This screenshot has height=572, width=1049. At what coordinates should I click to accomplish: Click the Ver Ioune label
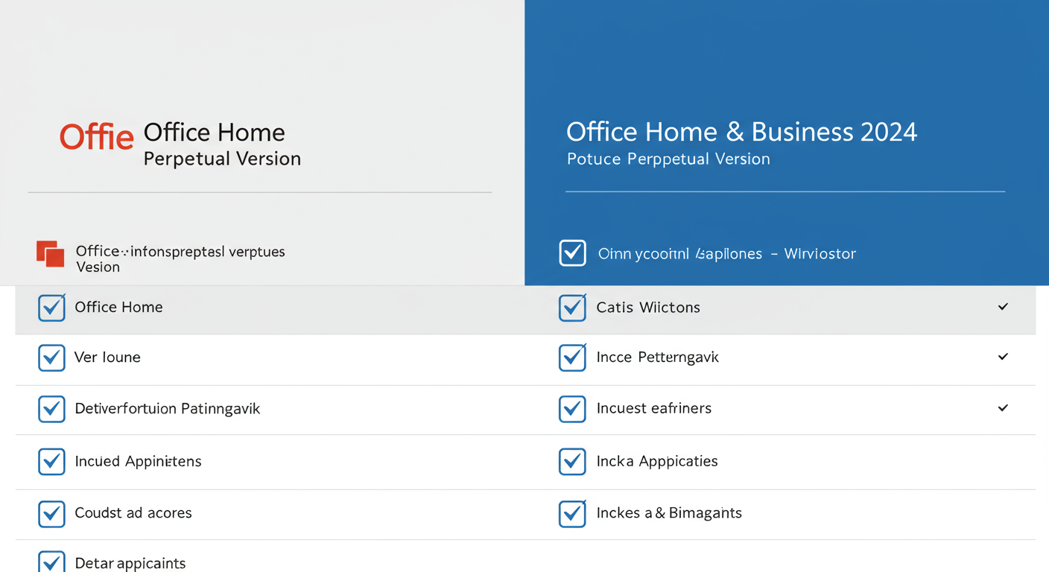(x=107, y=357)
